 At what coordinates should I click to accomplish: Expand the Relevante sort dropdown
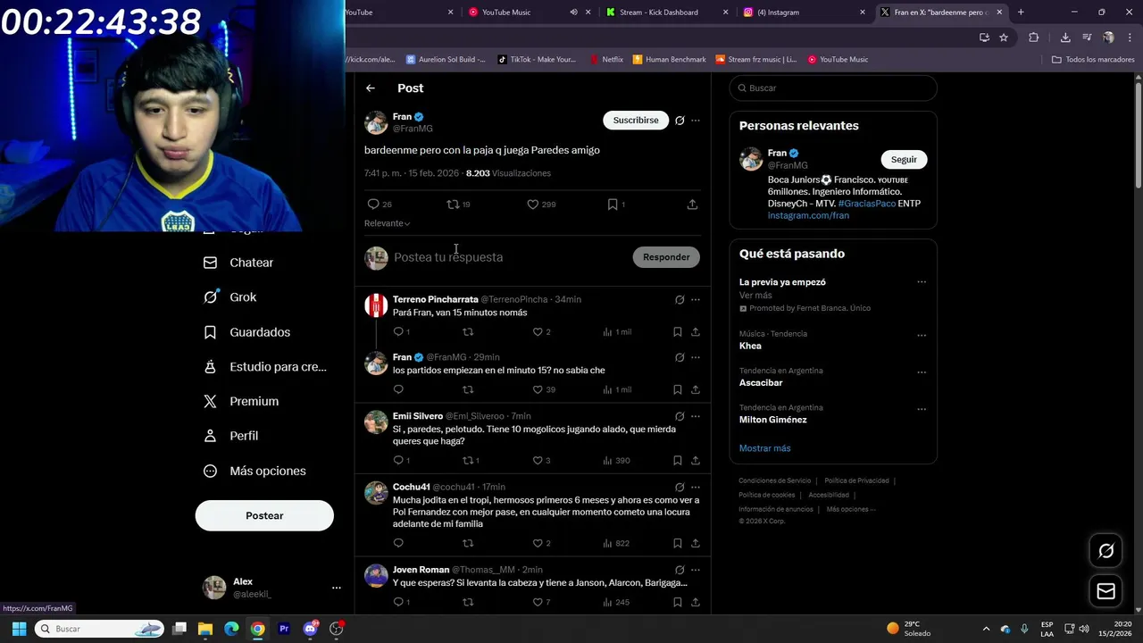coord(388,223)
